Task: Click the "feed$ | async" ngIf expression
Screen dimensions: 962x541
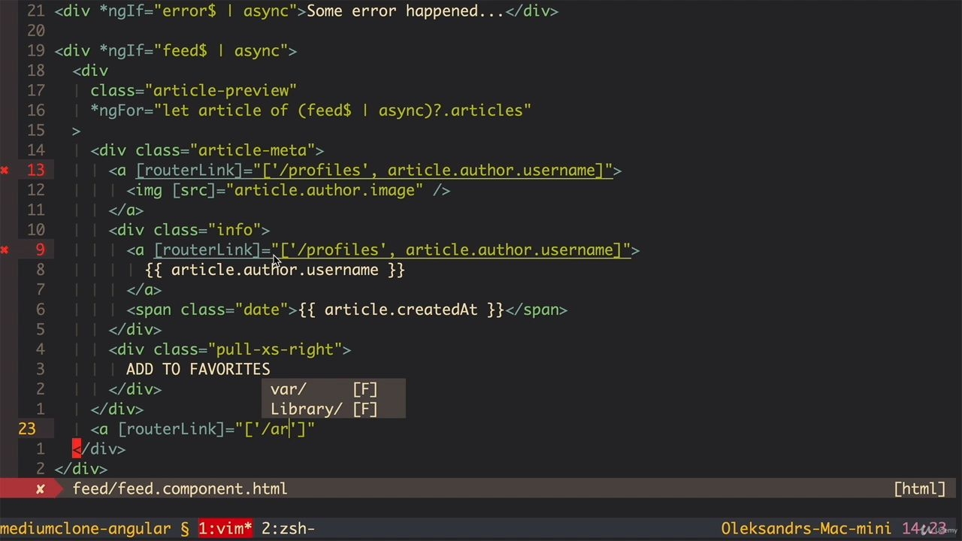Action: click(221, 51)
